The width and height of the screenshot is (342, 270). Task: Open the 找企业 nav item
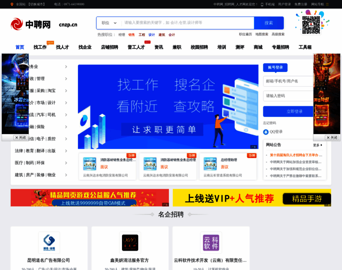tap(85, 47)
